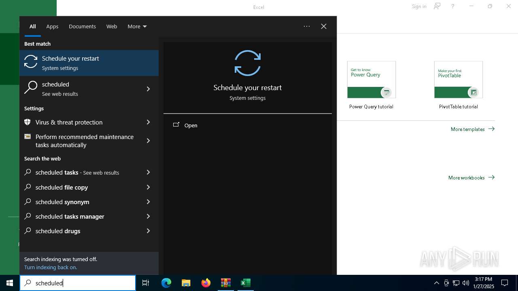
Task: Click the Virus & threat protection shield icon
Action: (x=28, y=122)
